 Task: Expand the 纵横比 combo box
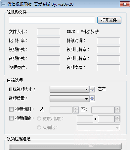click(x=98, y=128)
